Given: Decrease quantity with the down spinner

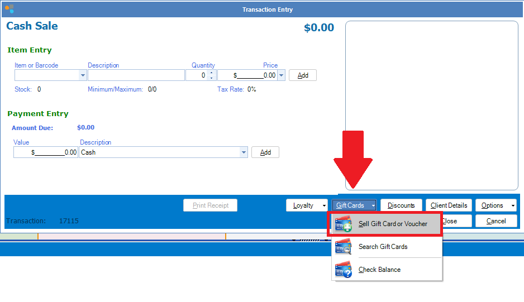Looking at the screenshot, I should [211, 78].
